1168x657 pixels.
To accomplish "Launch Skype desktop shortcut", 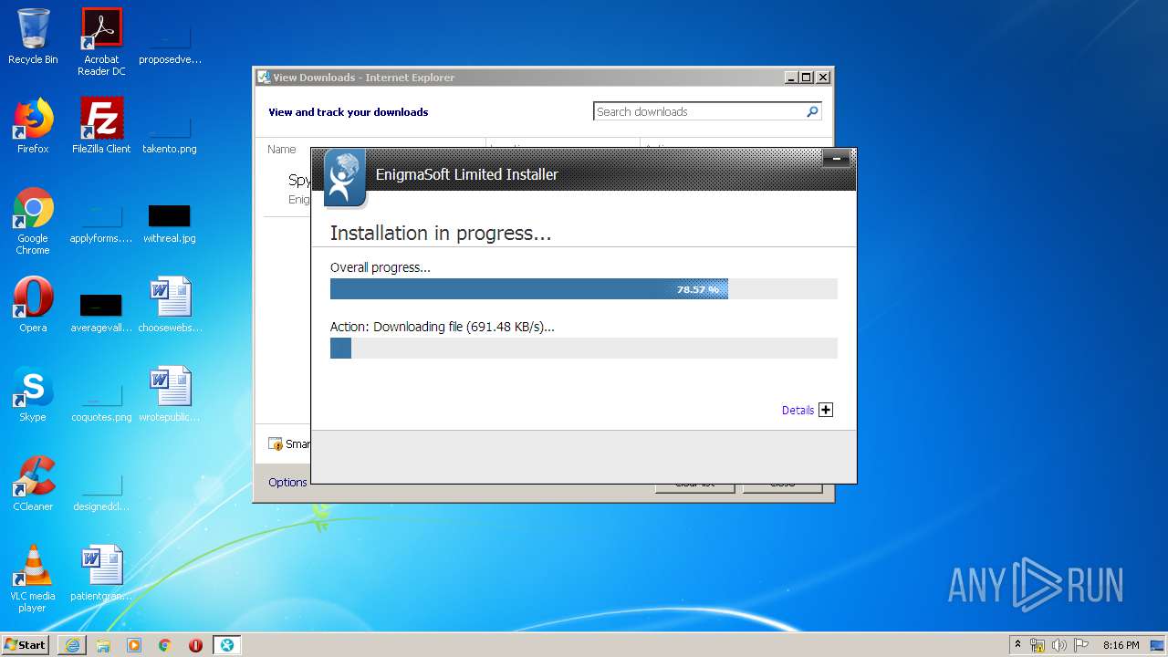I will (x=33, y=394).
